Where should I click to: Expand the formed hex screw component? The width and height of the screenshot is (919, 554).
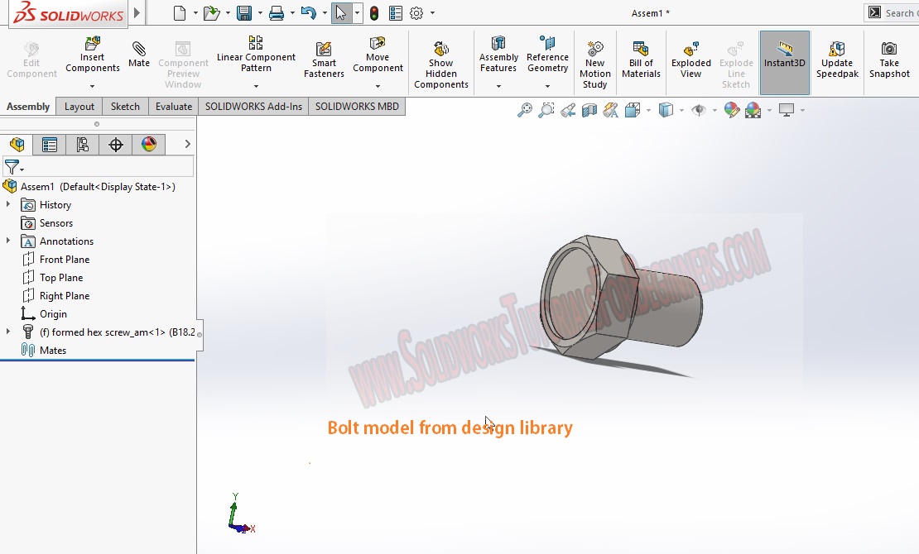tap(7, 332)
